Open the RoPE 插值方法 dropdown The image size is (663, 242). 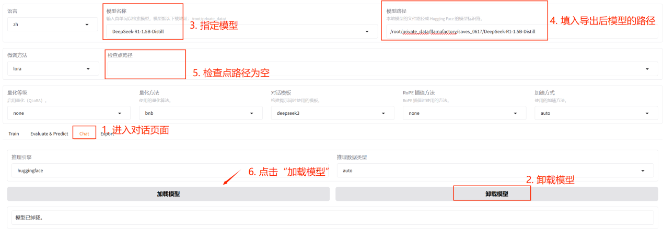(464, 113)
